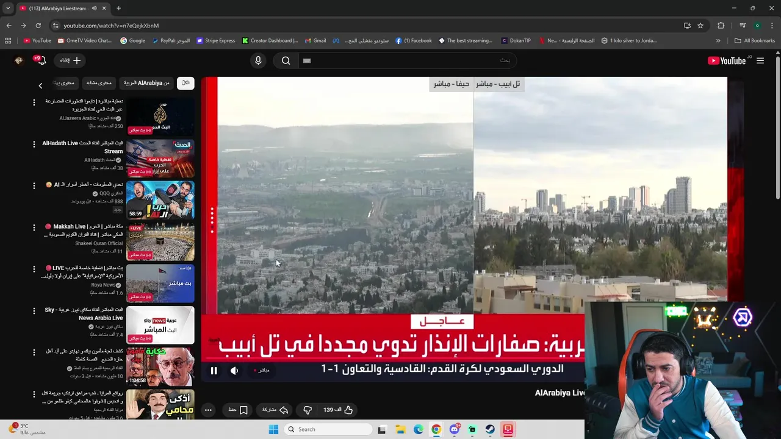This screenshot has height=439, width=781.
Task: Like the video showing 139 ألف
Action: (x=338, y=410)
